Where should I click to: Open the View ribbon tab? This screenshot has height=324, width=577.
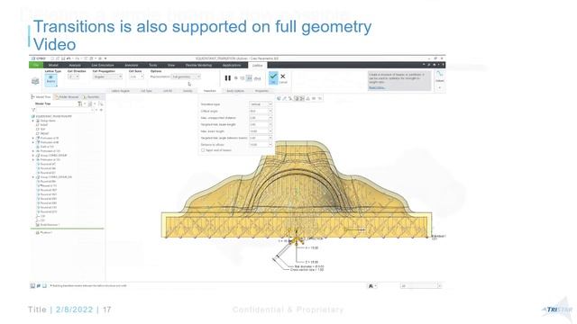click(171, 65)
